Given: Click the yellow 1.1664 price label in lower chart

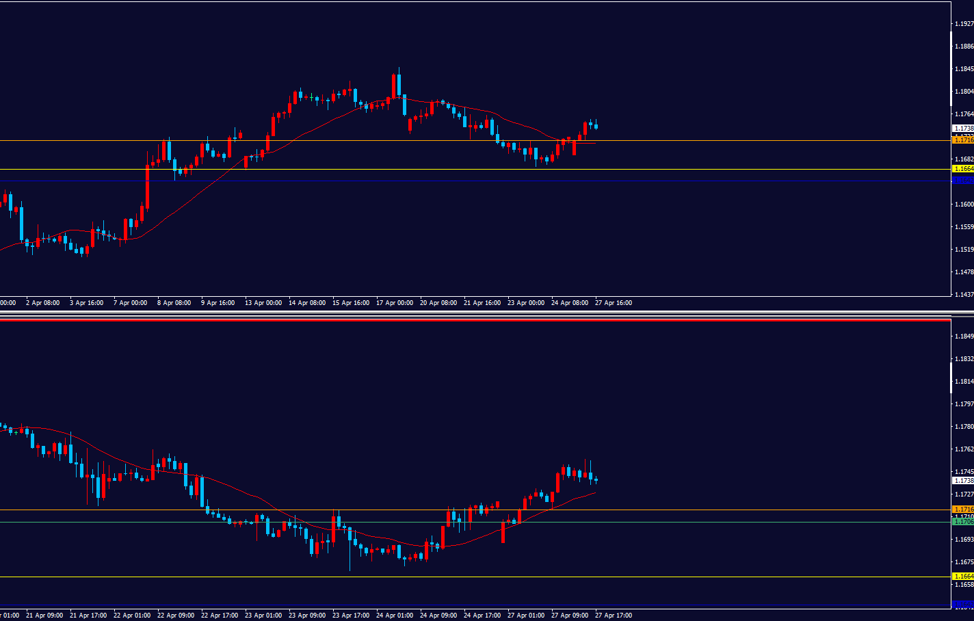Looking at the screenshot, I should coord(963,577).
